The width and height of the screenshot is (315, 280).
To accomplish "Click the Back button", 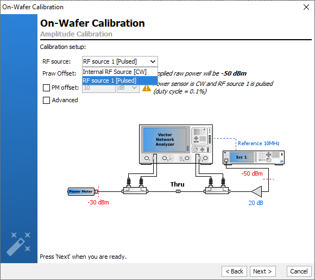I will pos(234,271).
